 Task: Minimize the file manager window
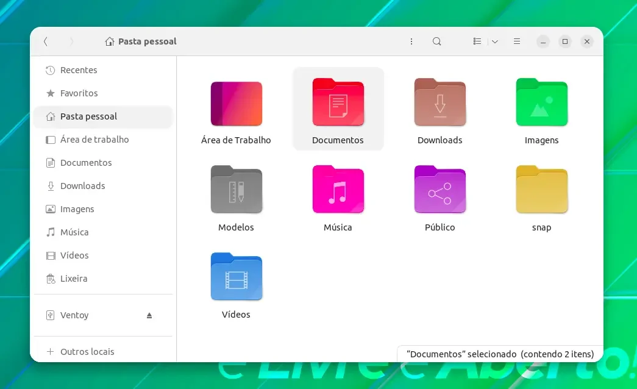coord(543,41)
